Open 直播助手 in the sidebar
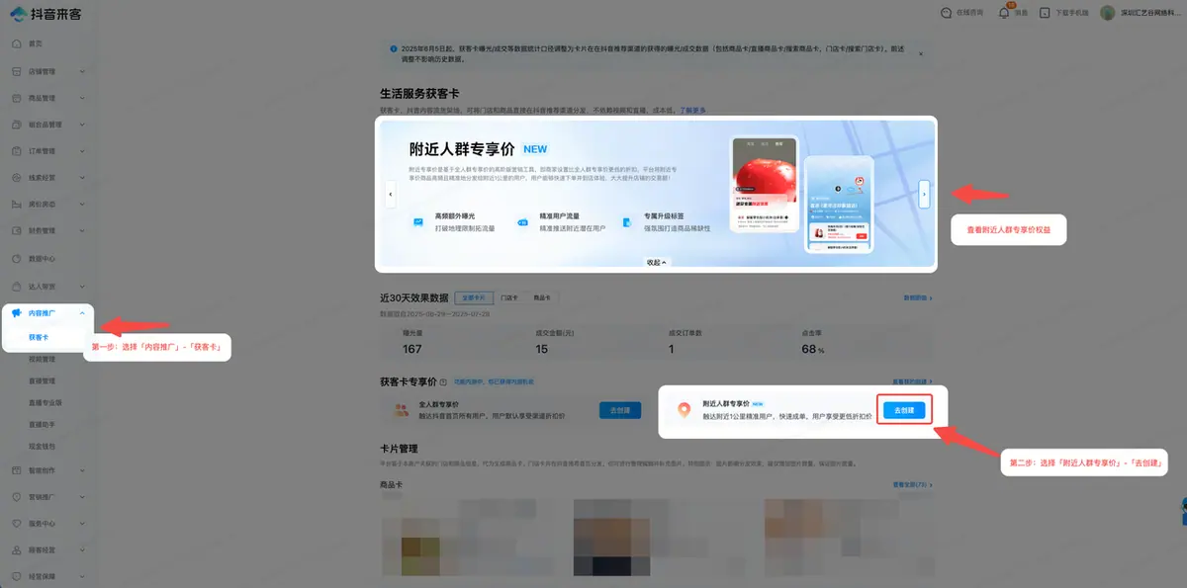 (42, 425)
